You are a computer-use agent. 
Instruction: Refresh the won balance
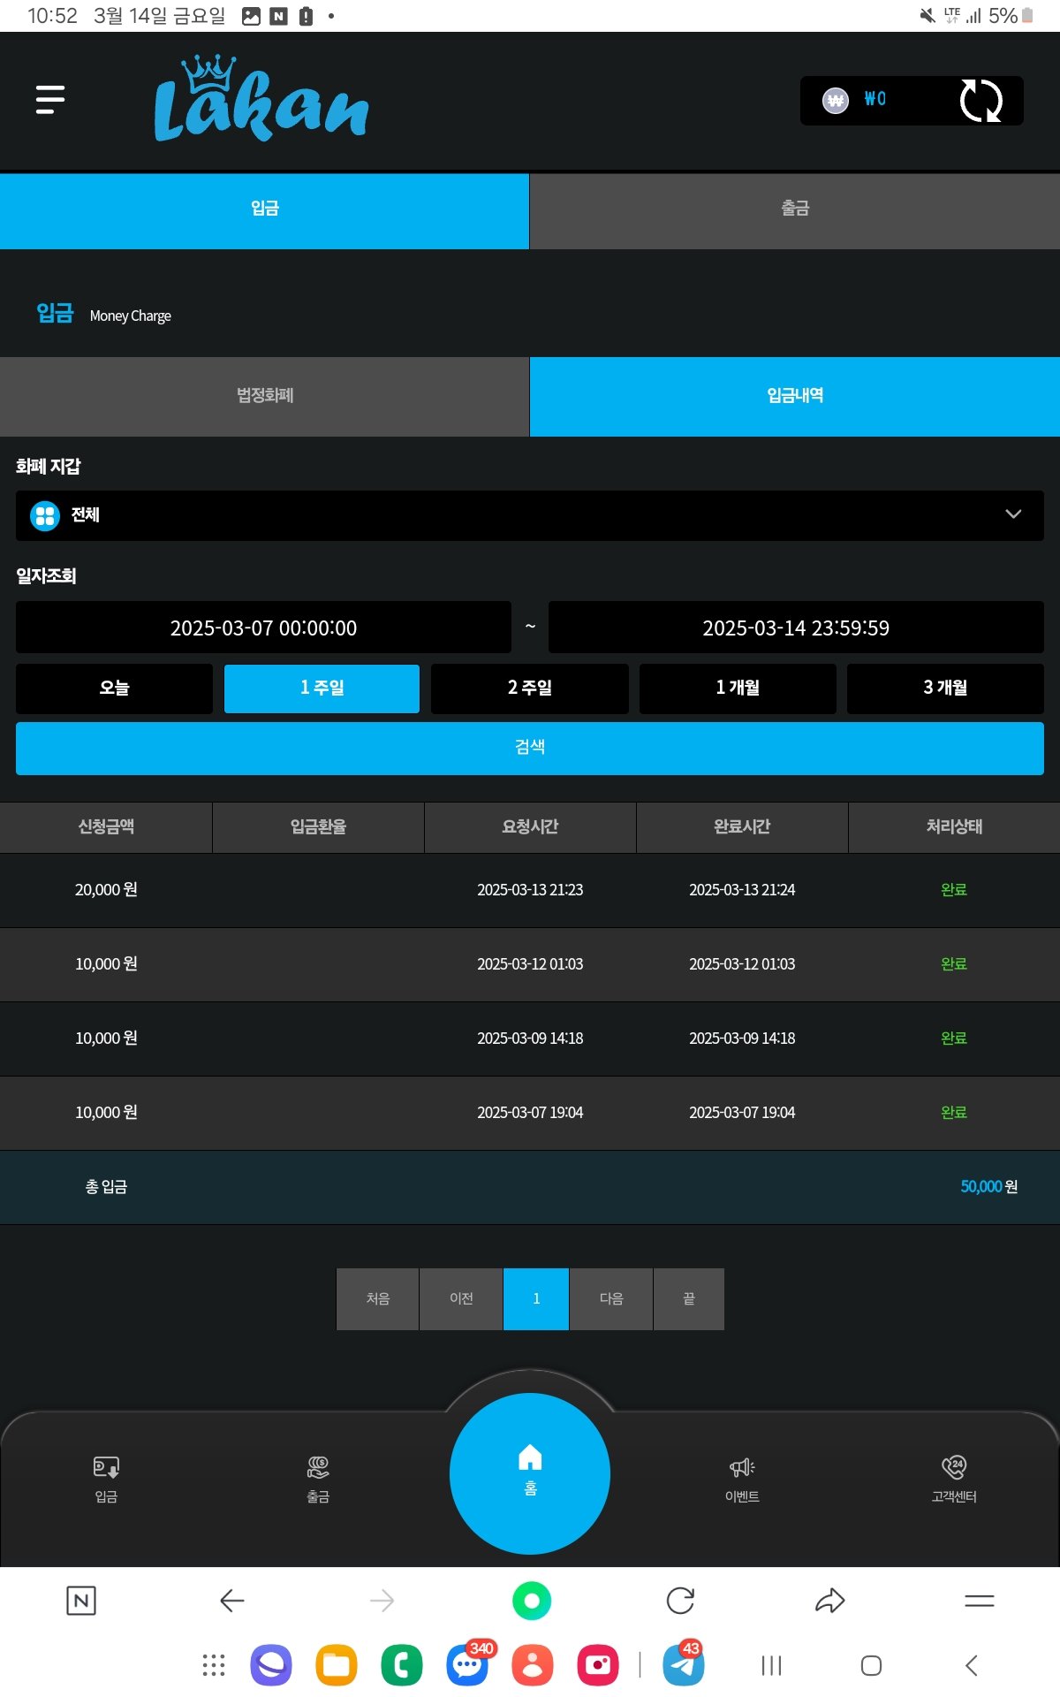click(980, 101)
